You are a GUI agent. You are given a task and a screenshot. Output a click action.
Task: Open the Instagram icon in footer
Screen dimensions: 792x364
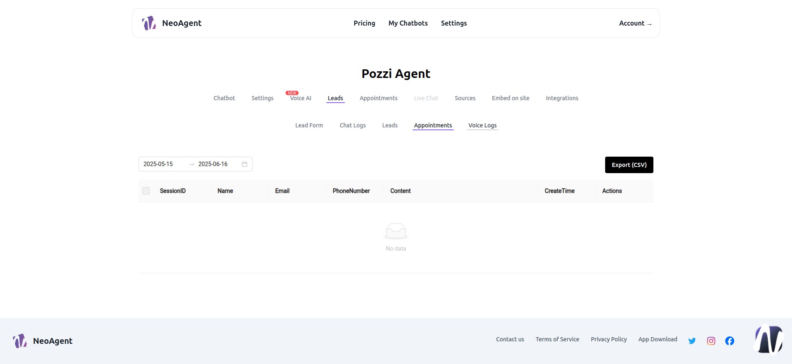pyautogui.click(x=711, y=341)
